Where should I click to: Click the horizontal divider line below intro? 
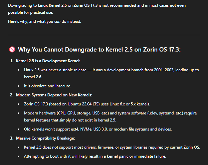[x=104, y=35]
